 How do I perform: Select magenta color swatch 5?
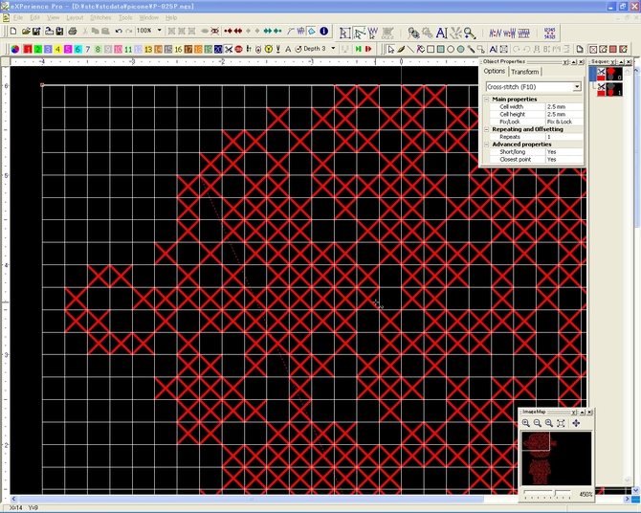(x=68, y=49)
